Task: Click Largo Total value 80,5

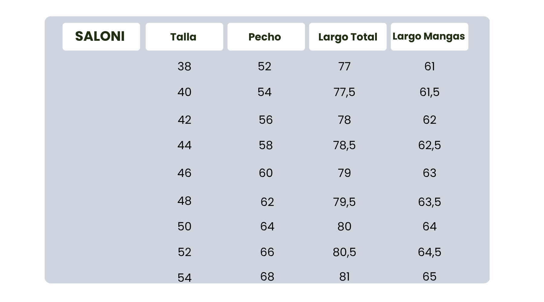Action: [x=344, y=252]
